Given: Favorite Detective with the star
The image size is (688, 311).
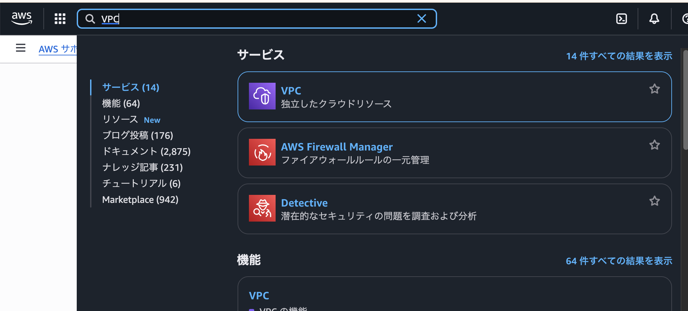Looking at the screenshot, I should click(654, 201).
